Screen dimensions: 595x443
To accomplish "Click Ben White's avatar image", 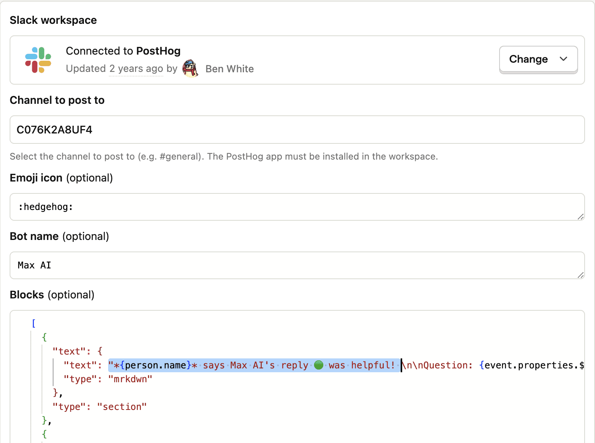I will [190, 68].
